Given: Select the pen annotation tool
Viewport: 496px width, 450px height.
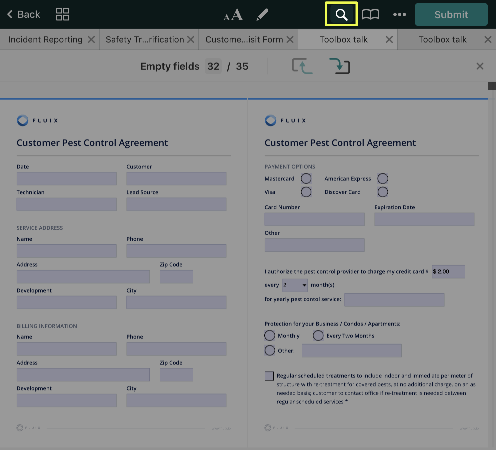Looking at the screenshot, I should coord(262,14).
